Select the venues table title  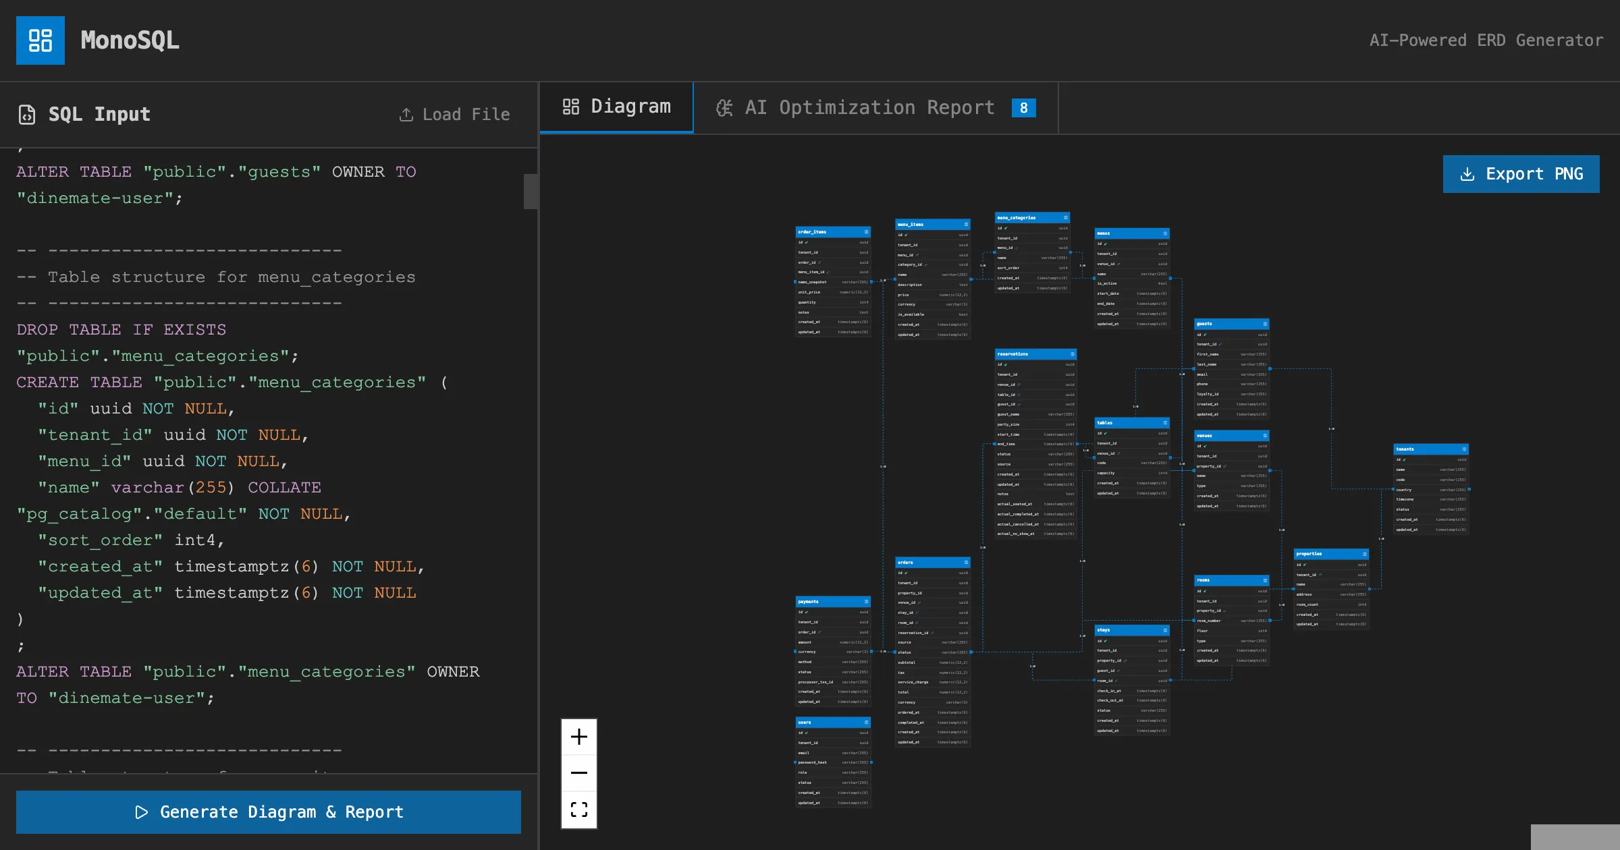1204,436
